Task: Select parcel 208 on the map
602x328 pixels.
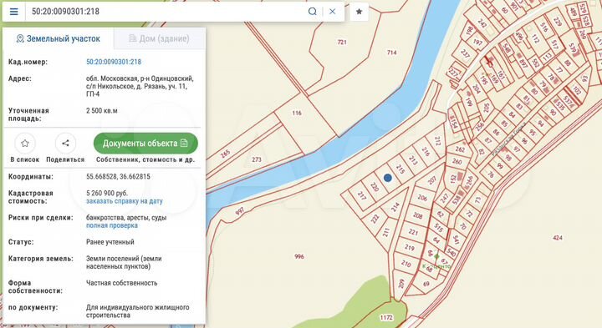Action: pos(418,215)
